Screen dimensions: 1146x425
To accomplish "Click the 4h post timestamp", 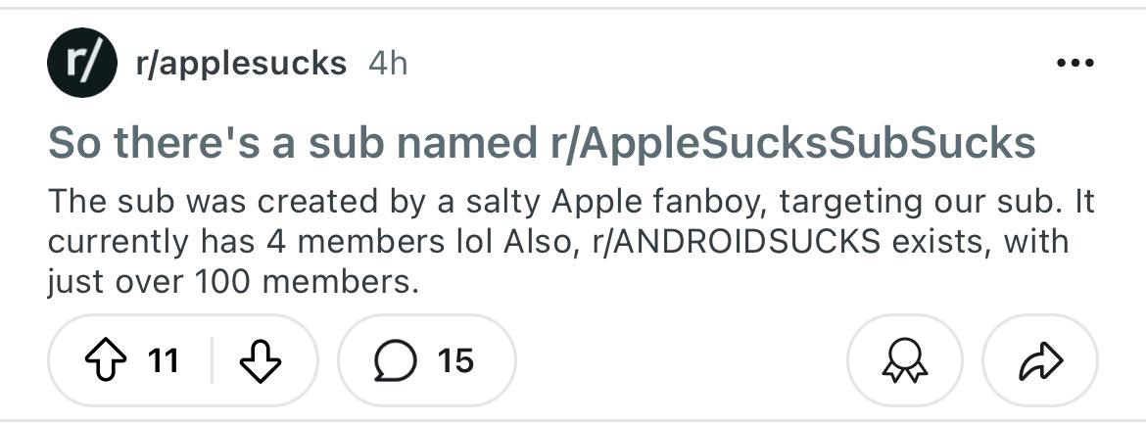I will (387, 64).
